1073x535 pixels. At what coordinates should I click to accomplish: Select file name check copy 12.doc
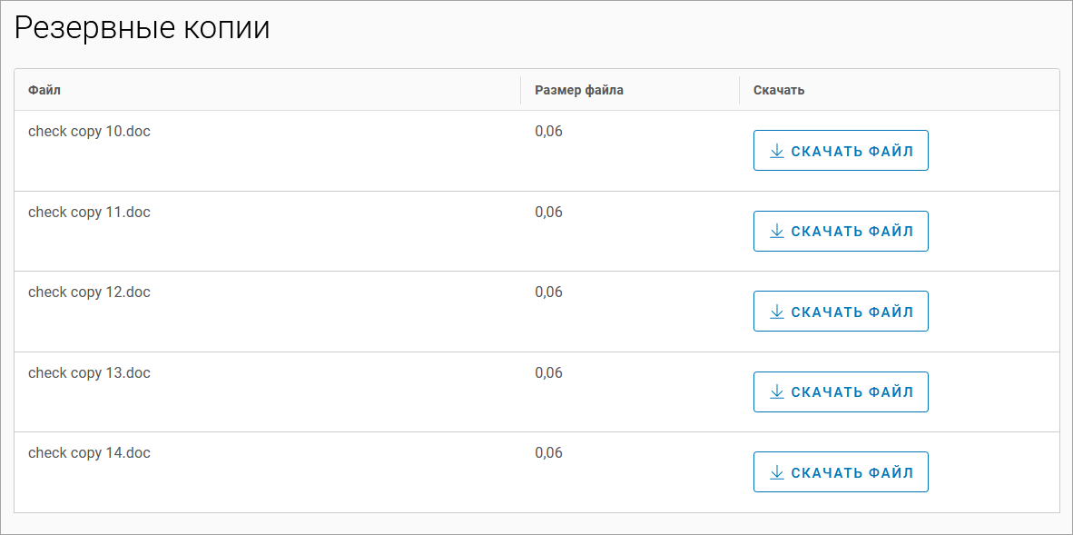(x=89, y=292)
